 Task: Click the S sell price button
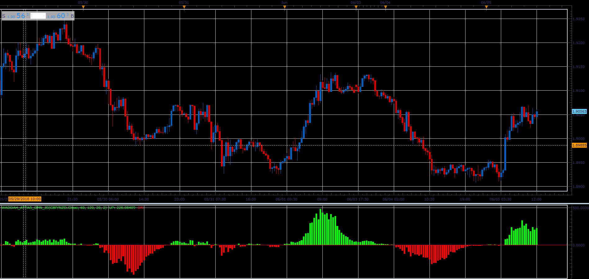(16, 16)
